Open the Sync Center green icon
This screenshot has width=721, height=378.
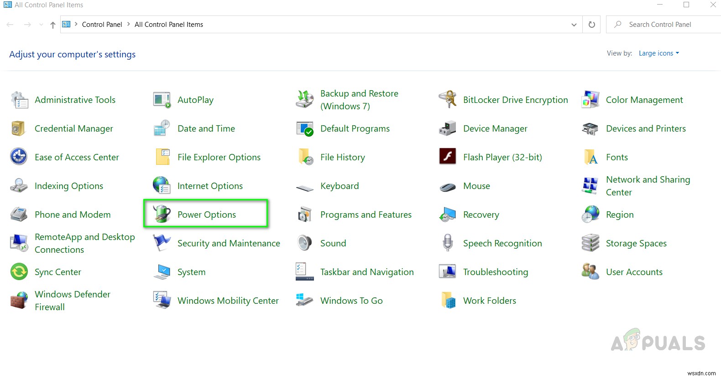tap(19, 272)
